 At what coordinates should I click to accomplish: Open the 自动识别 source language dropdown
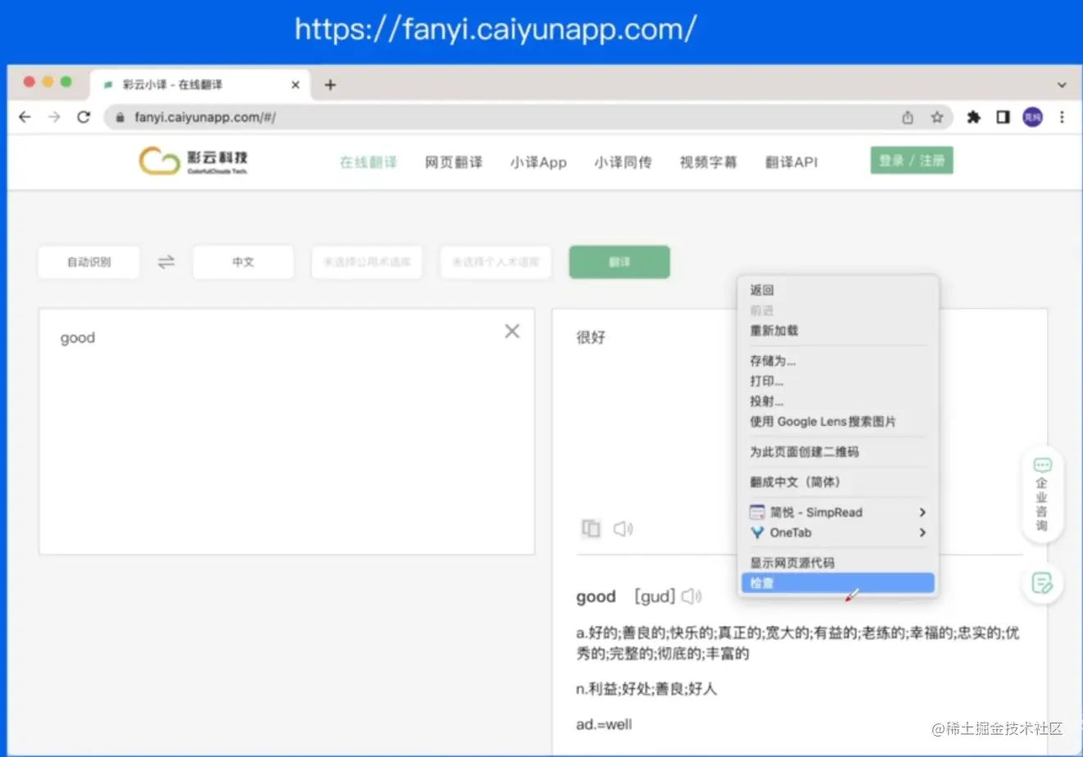pos(88,262)
